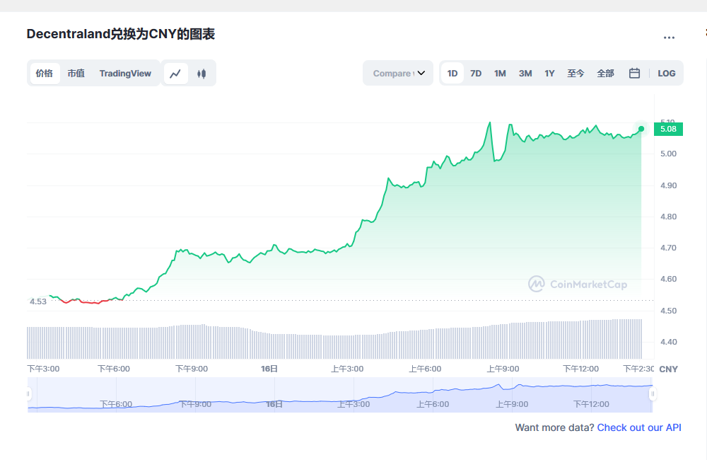The height and width of the screenshot is (460, 707).
Task: Select the 1M time range
Action: 500,74
